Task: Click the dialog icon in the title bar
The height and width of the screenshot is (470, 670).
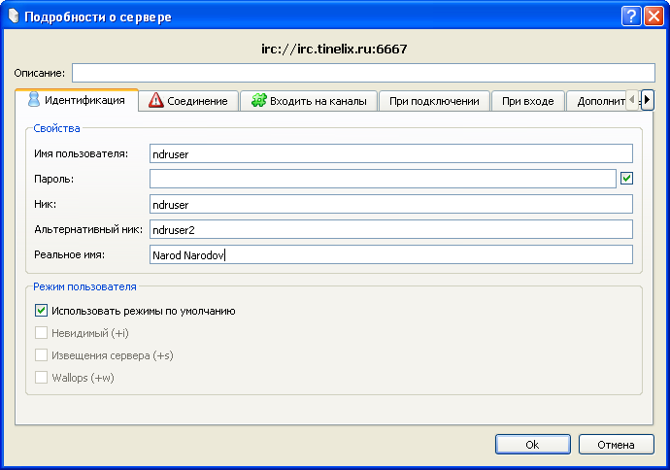Action: 13,17
